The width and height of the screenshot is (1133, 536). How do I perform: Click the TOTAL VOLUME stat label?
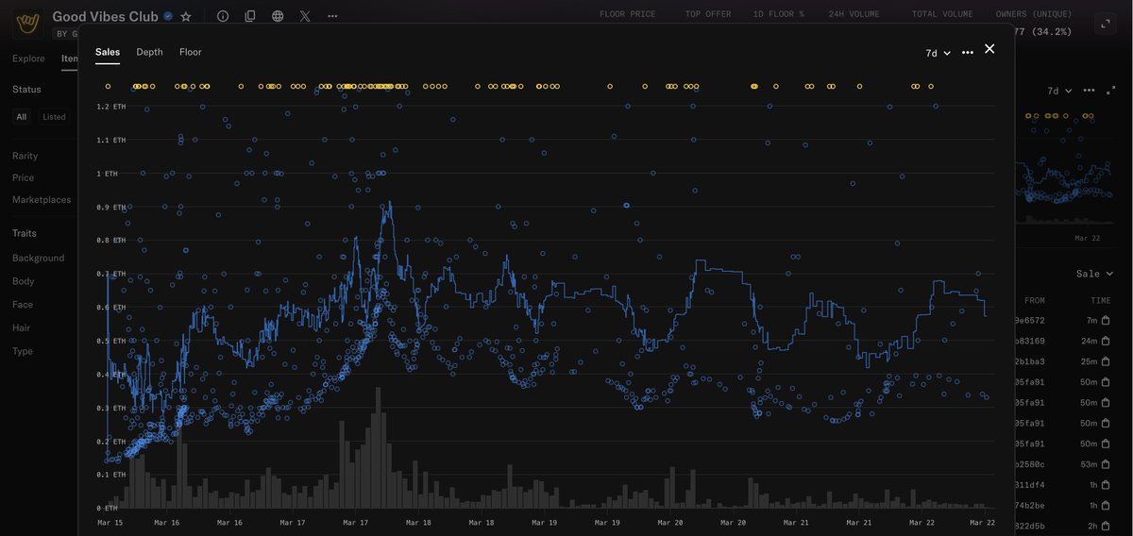point(944,14)
